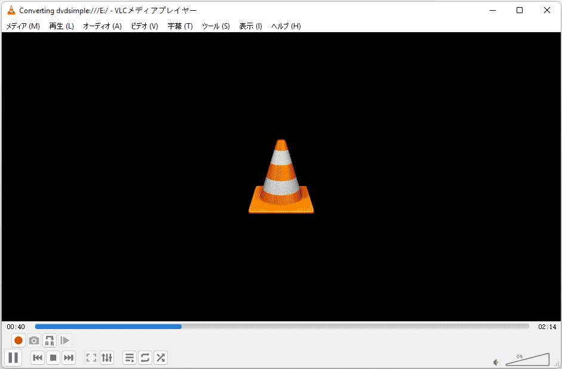Open the 再生 (L) menu
The height and width of the screenshot is (369, 562).
[x=62, y=26]
